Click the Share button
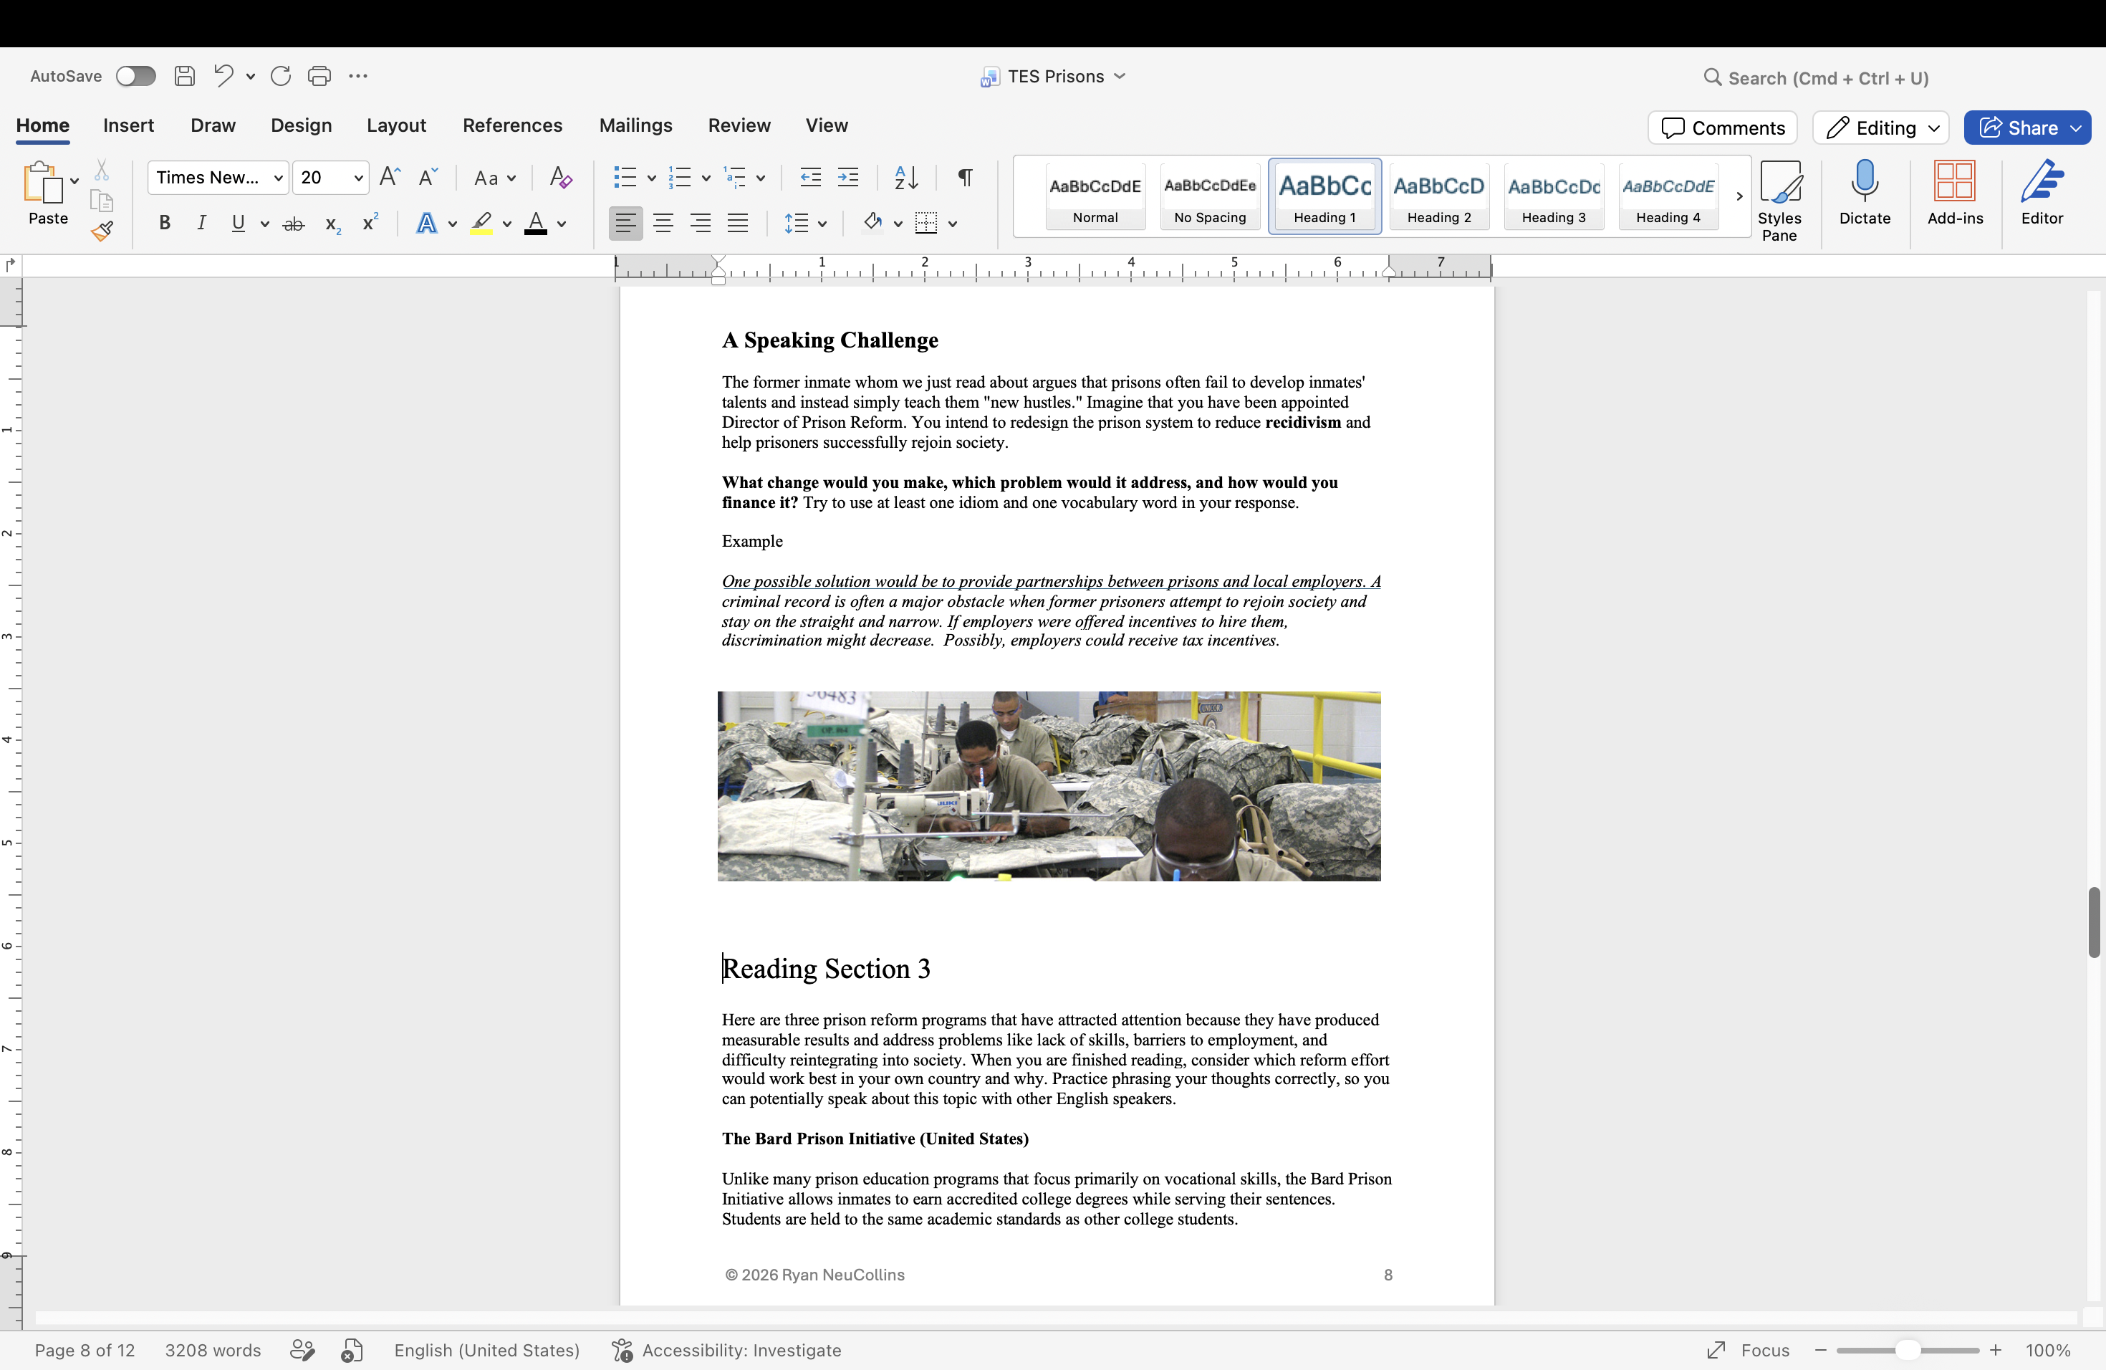This screenshot has height=1370, width=2106. pyautogui.click(x=2027, y=128)
